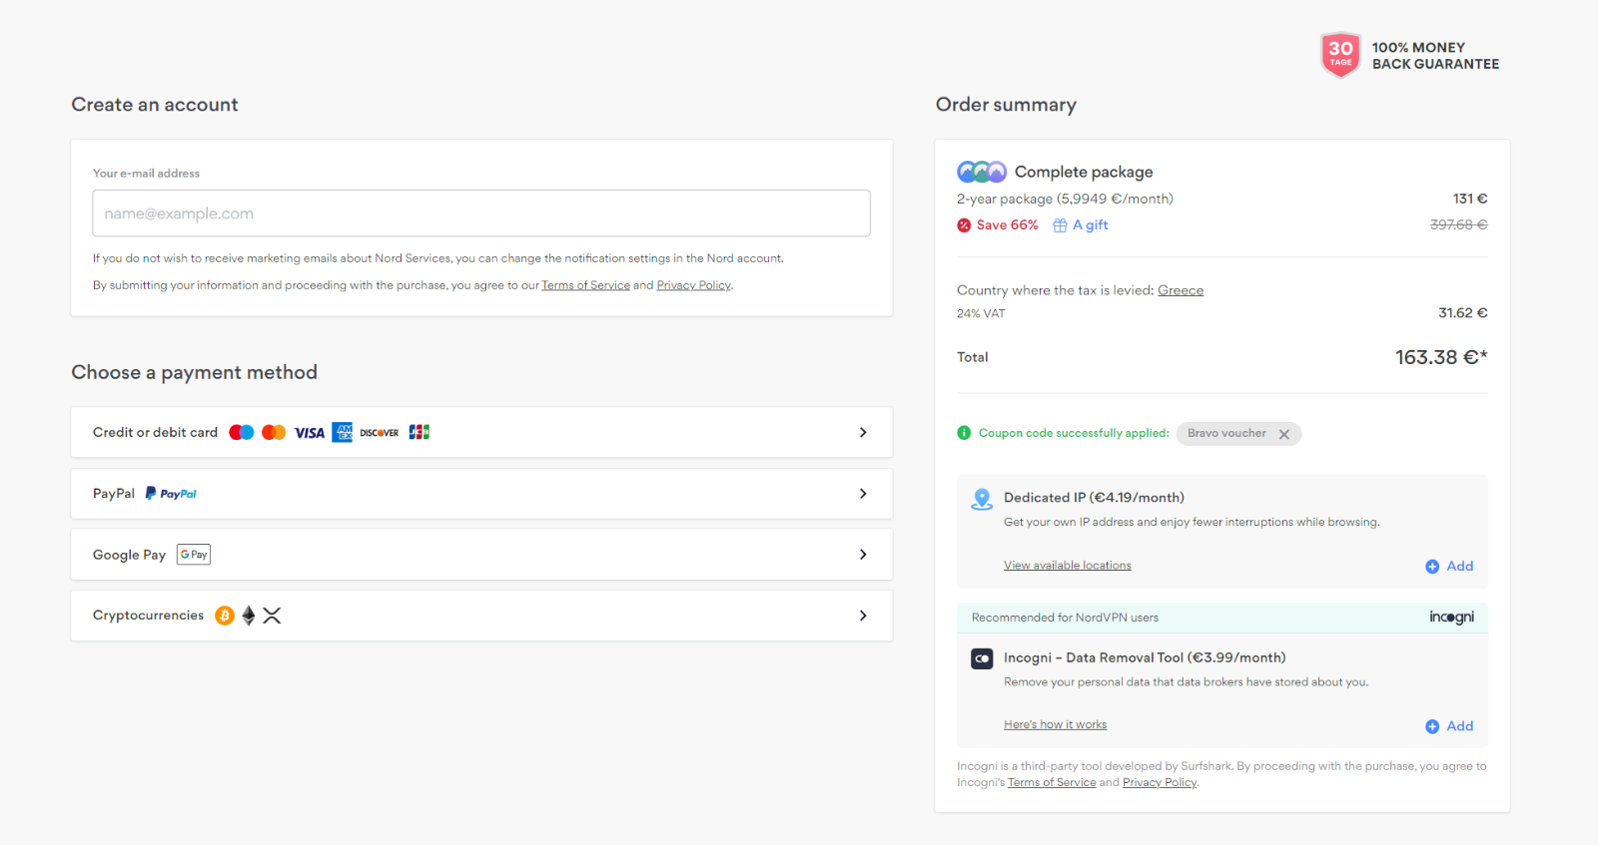Choose PayPal as payment method

(x=481, y=494)
